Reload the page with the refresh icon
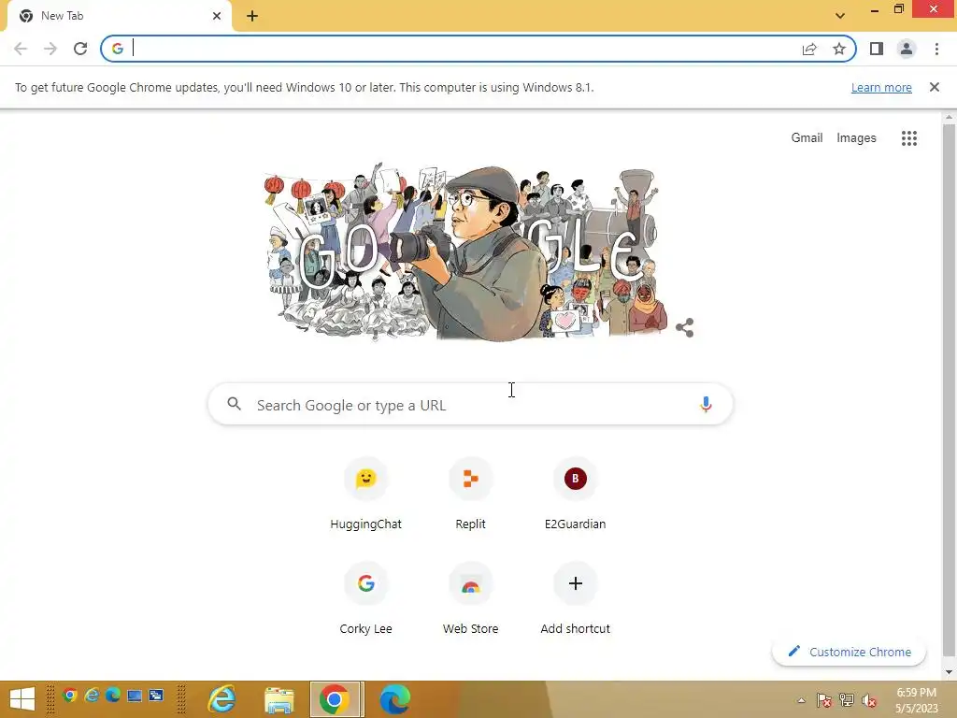The image size is (957, 718). click(x=80, y=49)
